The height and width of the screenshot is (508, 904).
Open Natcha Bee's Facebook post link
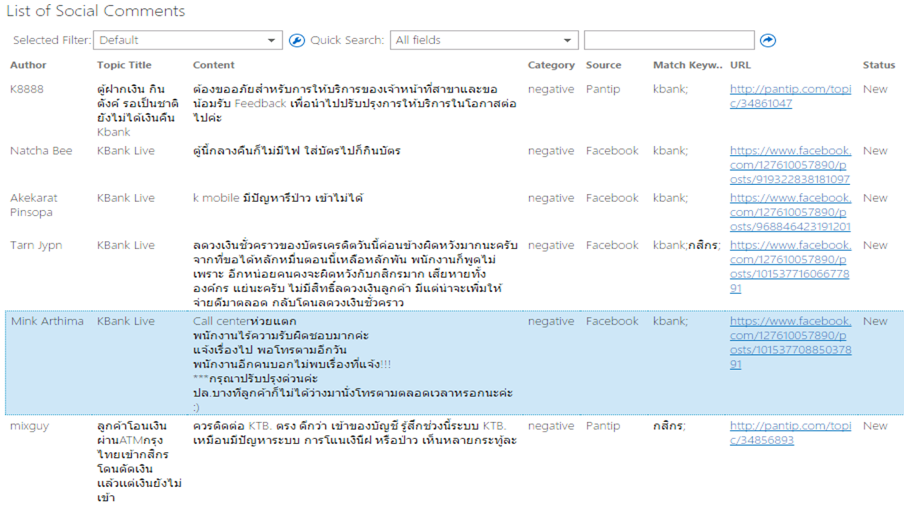pyautogui.click(x=790, y=165)
